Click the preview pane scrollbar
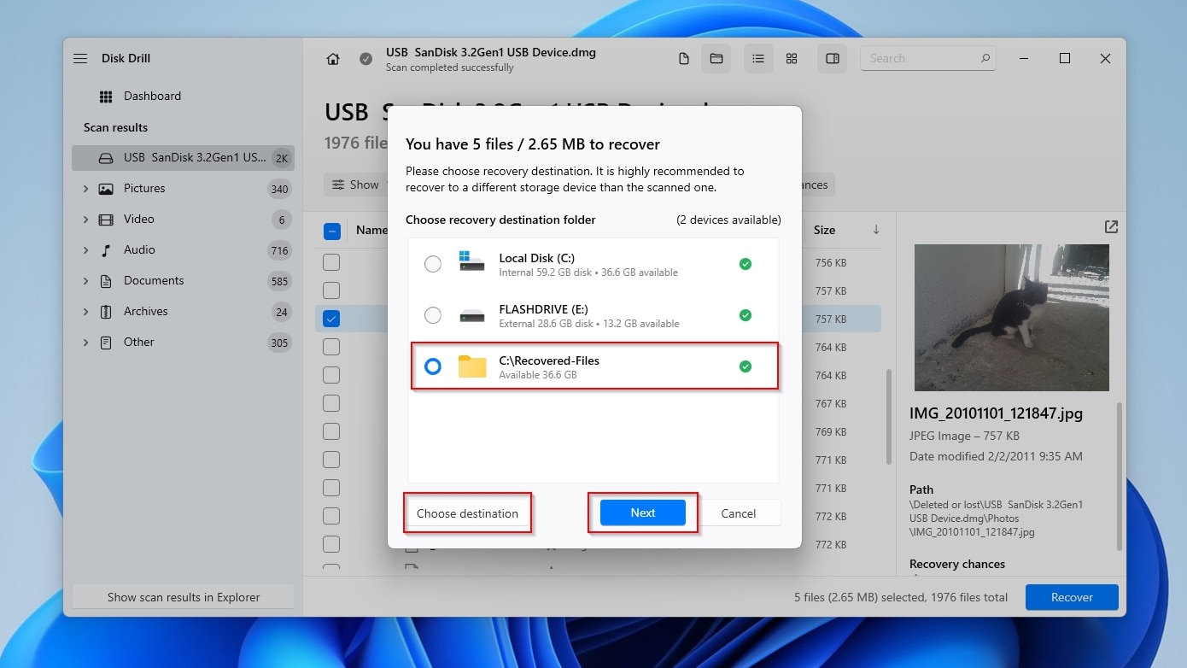The width and height of the screenshot is (1187, 668). coord(1119,477)
